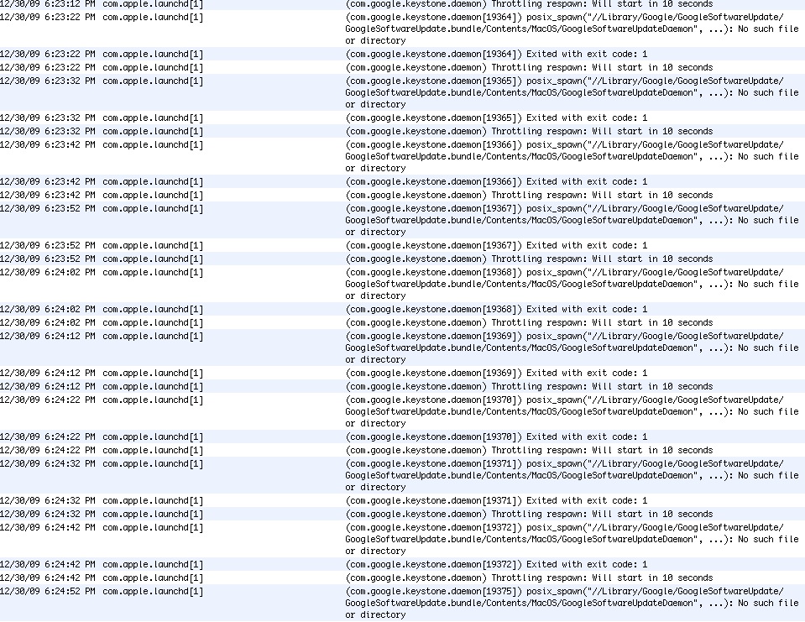Select the 6:23:22 PM 'Throttling respawn' row

(x=403, y=67)
